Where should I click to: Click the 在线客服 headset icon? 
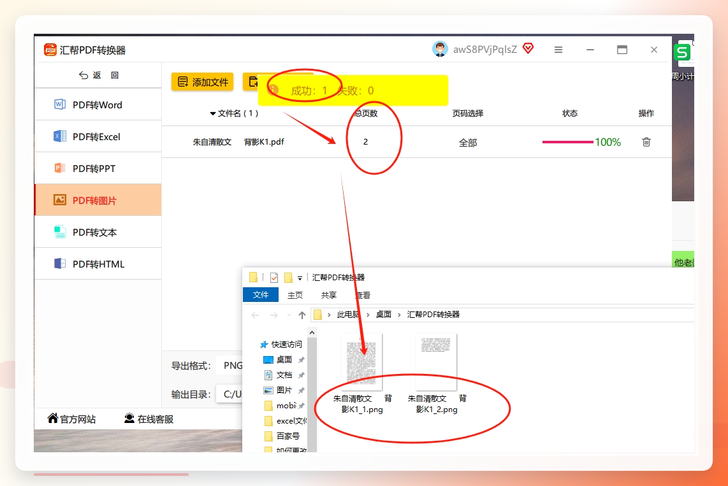tap(129, 418)
